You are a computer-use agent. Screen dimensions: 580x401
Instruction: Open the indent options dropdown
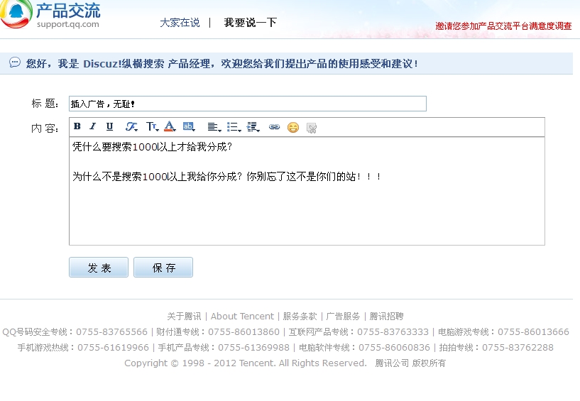253,127
